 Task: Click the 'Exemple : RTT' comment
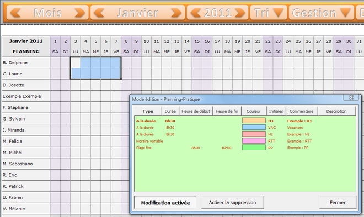tap(299, 141)
